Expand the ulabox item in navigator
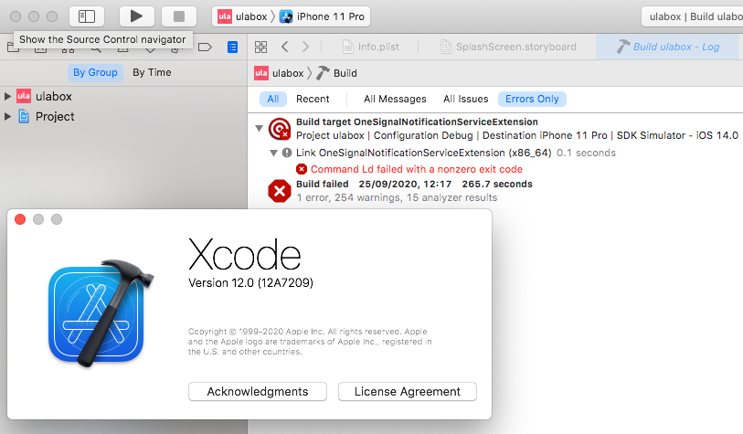The image size is (743, 434). (7, 96)
